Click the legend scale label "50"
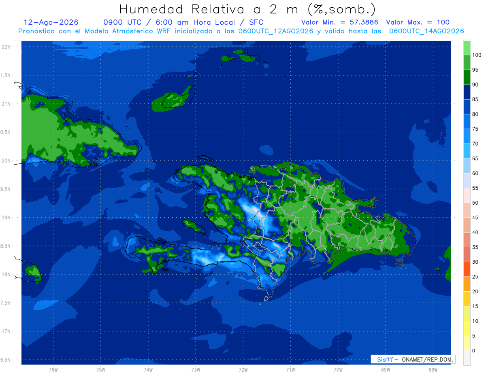 point(475,203)
